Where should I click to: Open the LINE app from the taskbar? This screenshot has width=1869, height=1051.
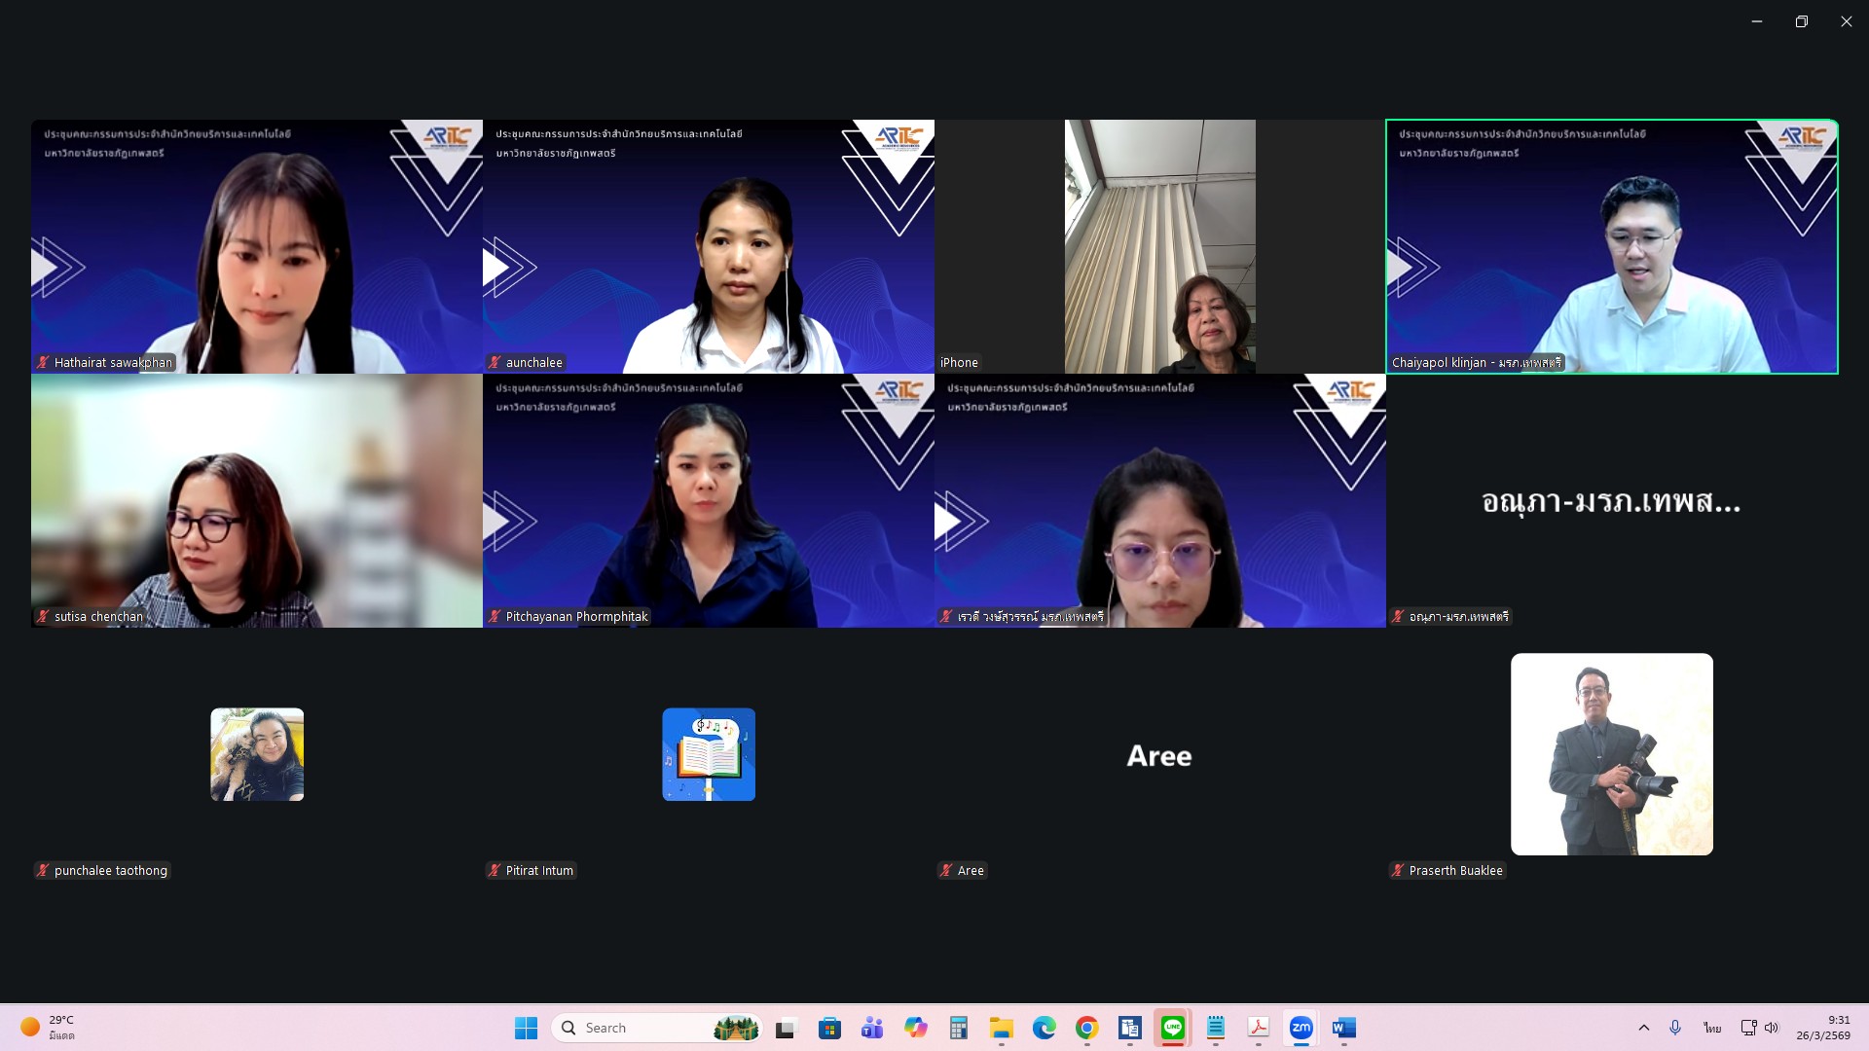tap(1173, 1028)
